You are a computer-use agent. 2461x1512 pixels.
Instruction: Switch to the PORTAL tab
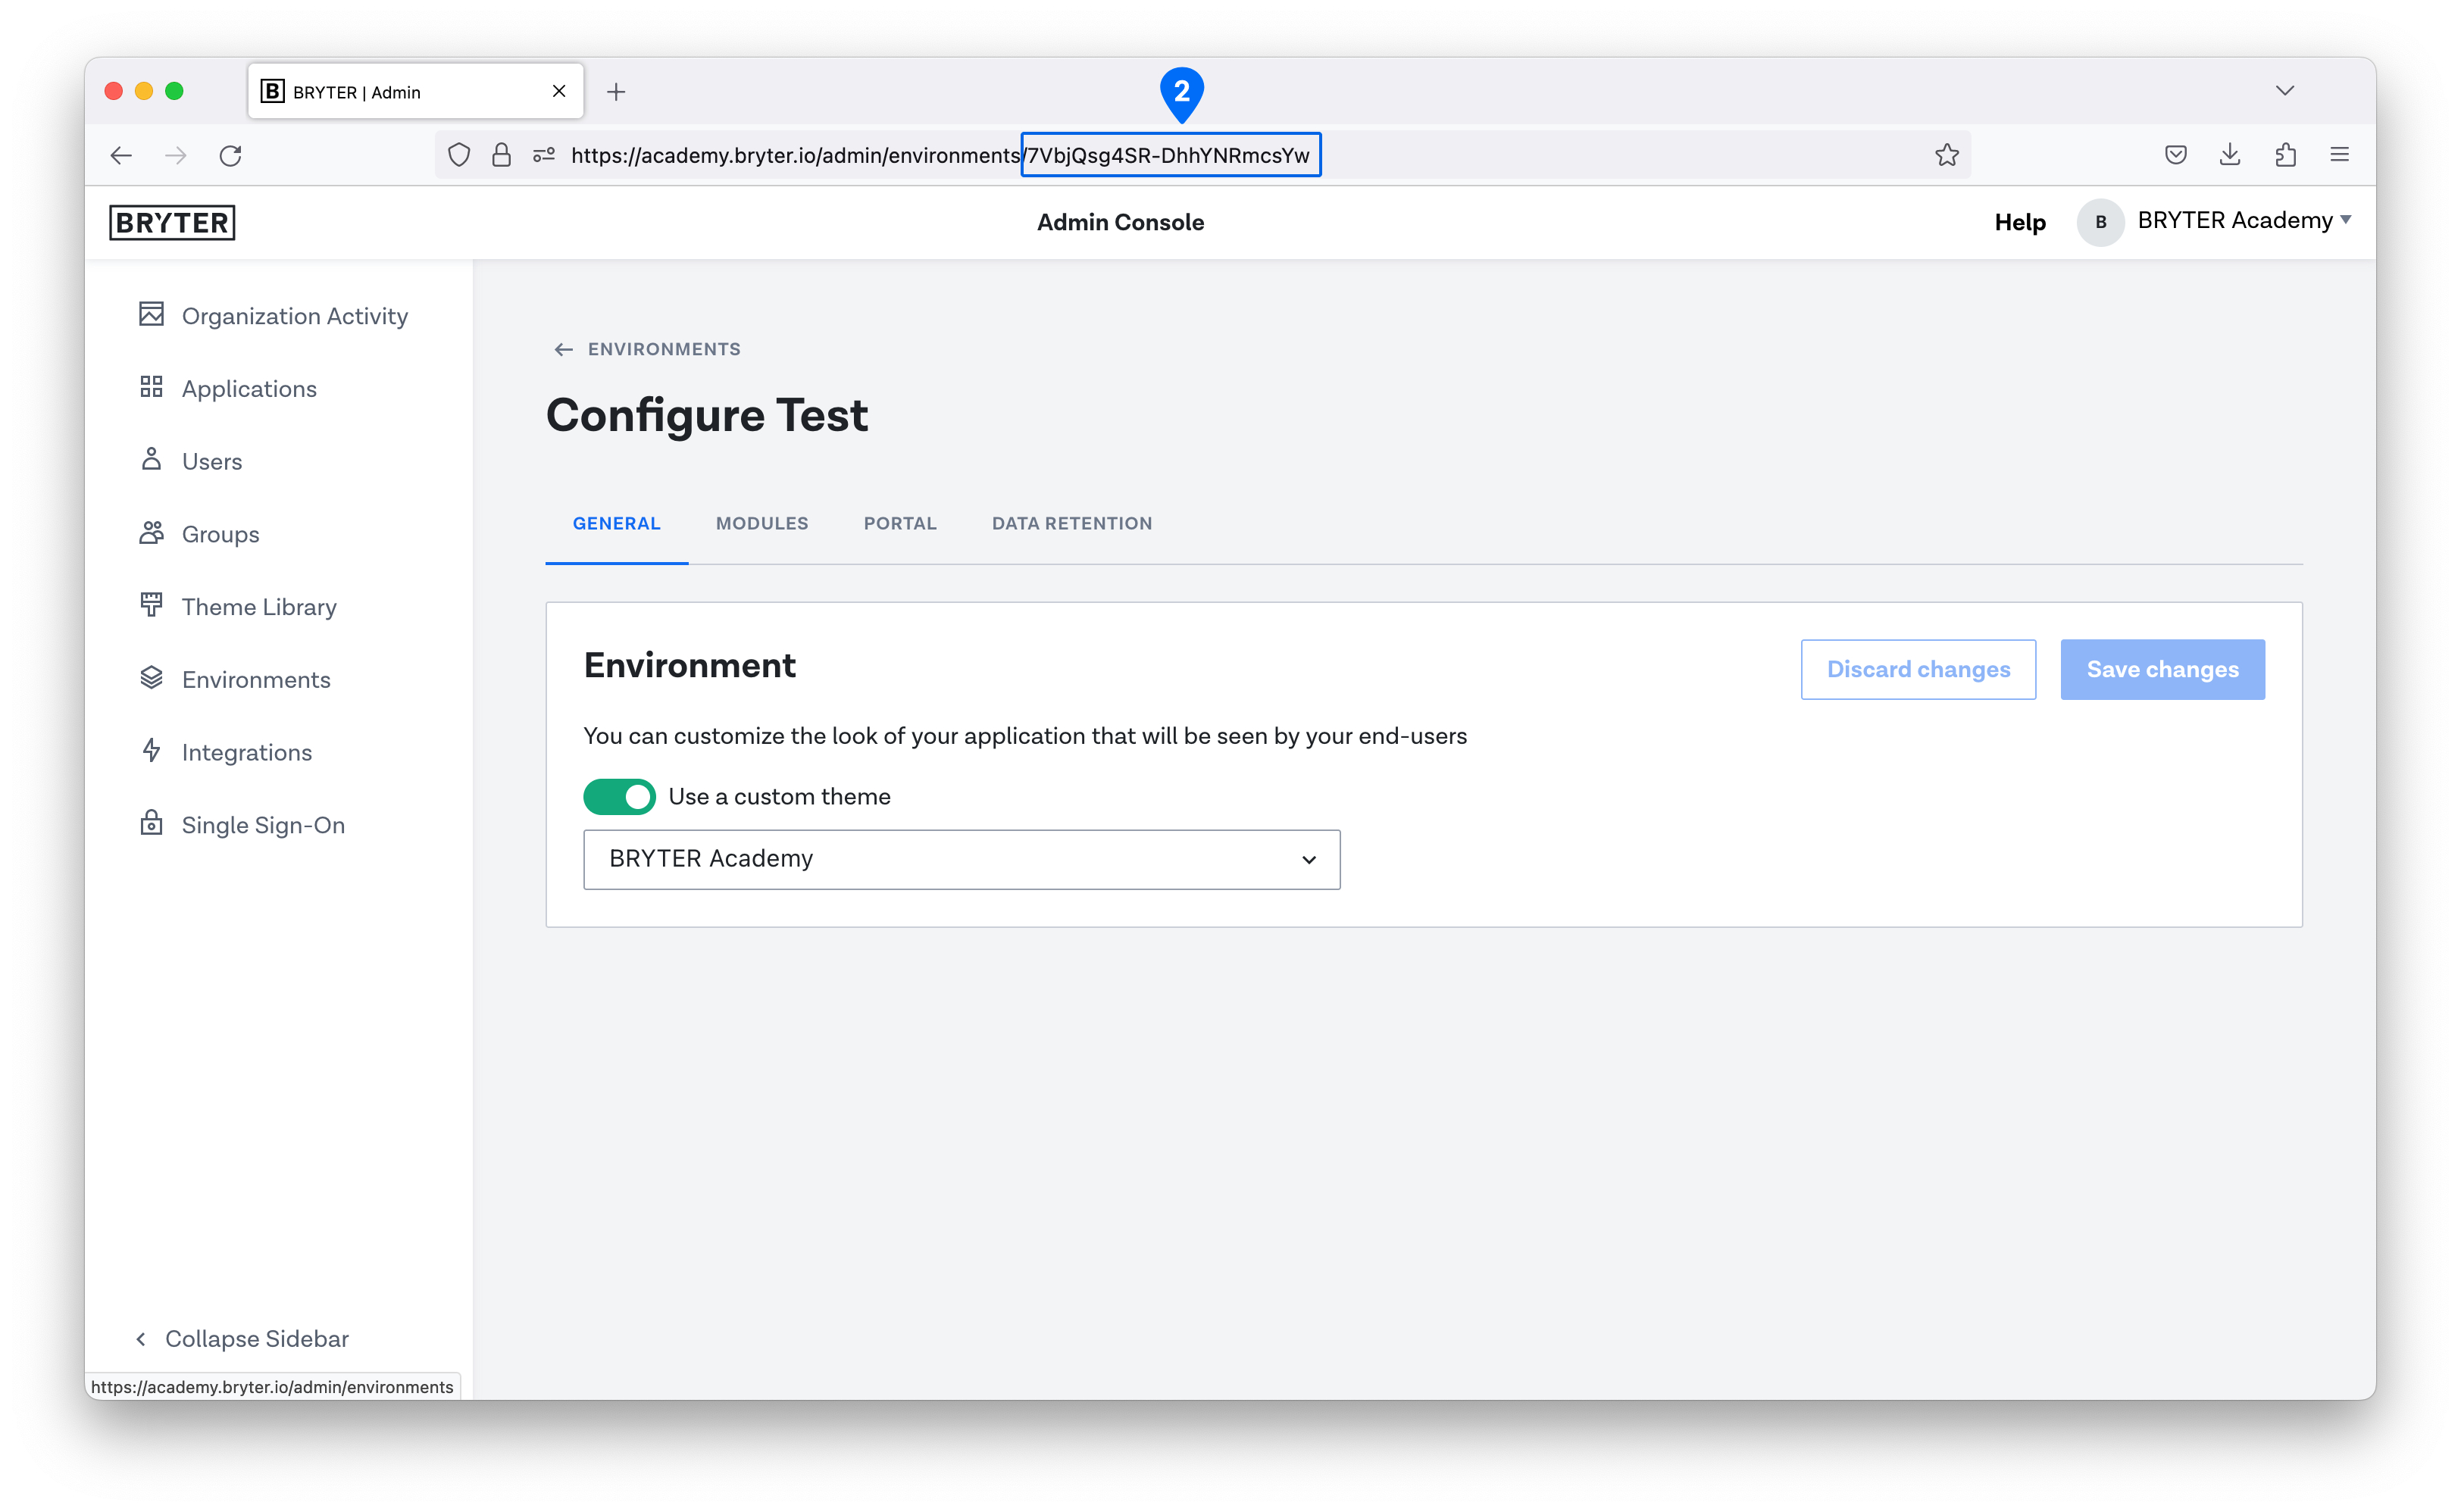[900, 523]
